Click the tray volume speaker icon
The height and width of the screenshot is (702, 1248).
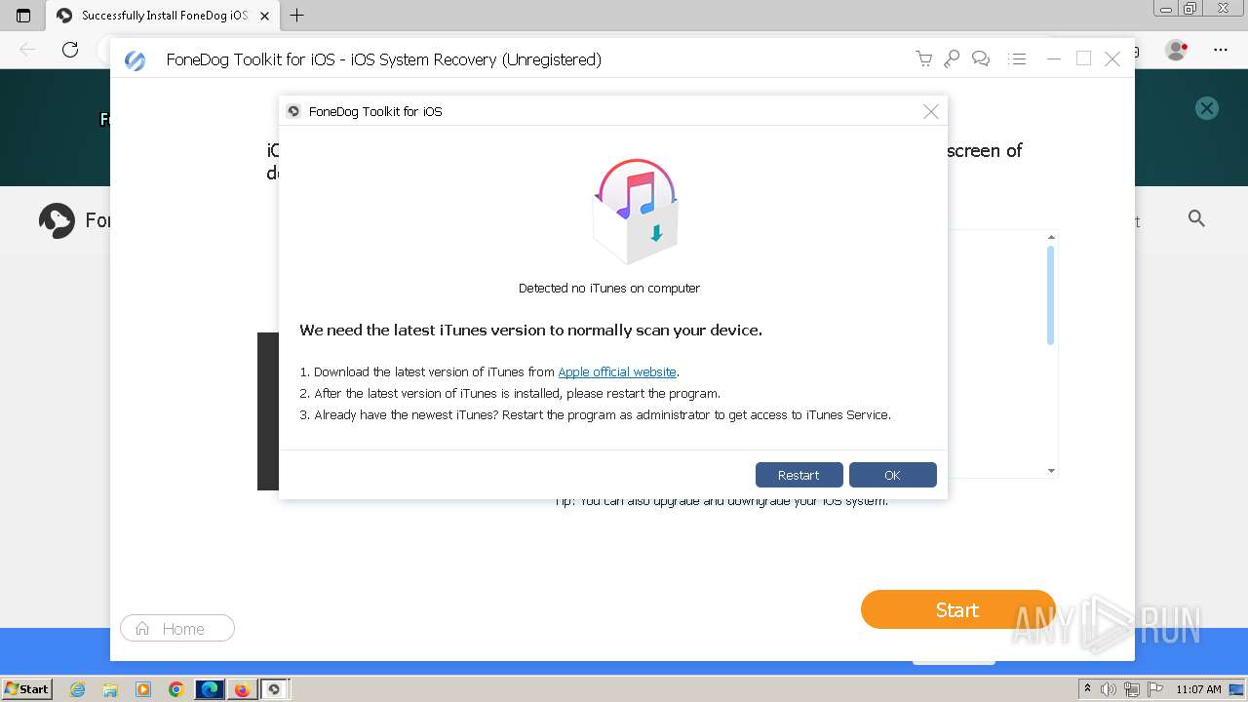click(1109, 689)
